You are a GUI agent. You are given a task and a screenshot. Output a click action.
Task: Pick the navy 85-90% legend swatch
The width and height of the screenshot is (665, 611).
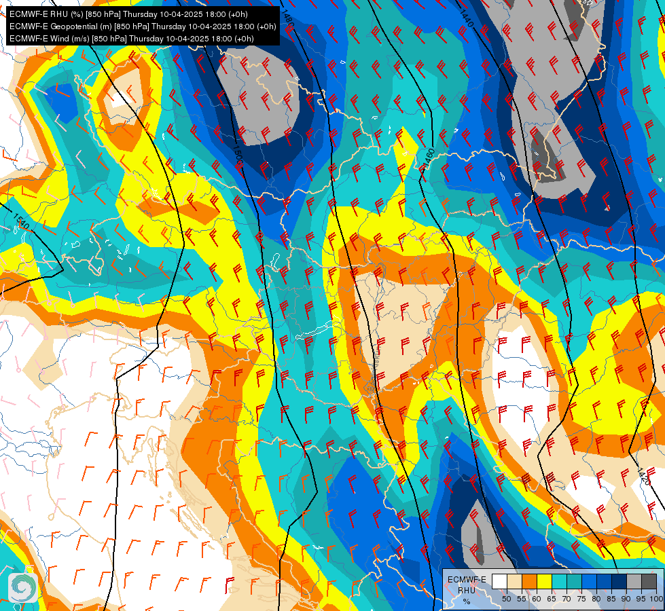619,582
